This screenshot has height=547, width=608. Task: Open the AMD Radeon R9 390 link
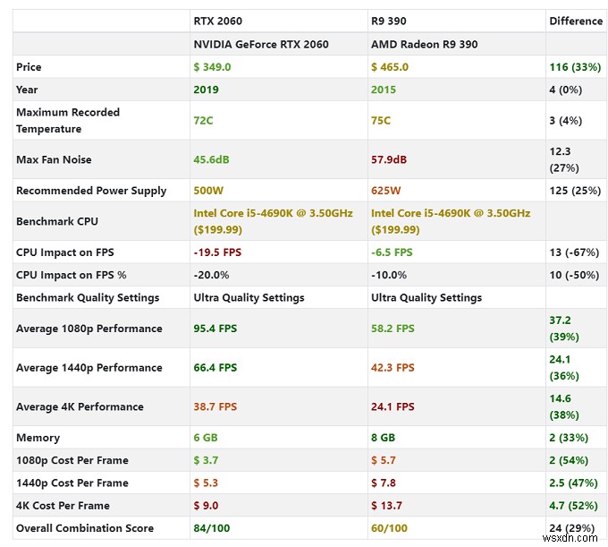[424, 44]
